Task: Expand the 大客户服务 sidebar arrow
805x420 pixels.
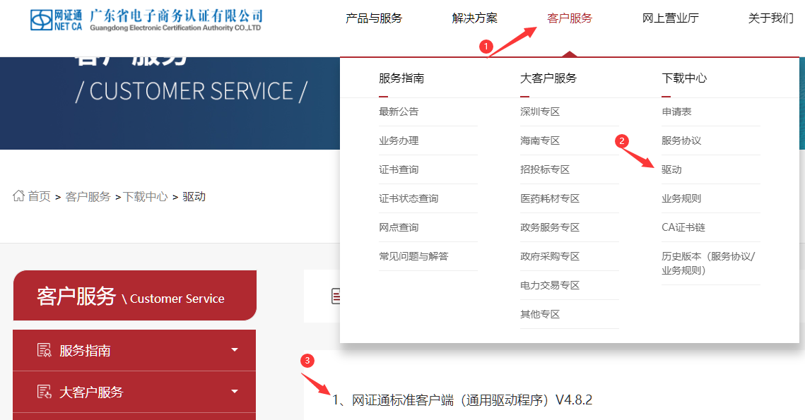Action: pos(235,392)
